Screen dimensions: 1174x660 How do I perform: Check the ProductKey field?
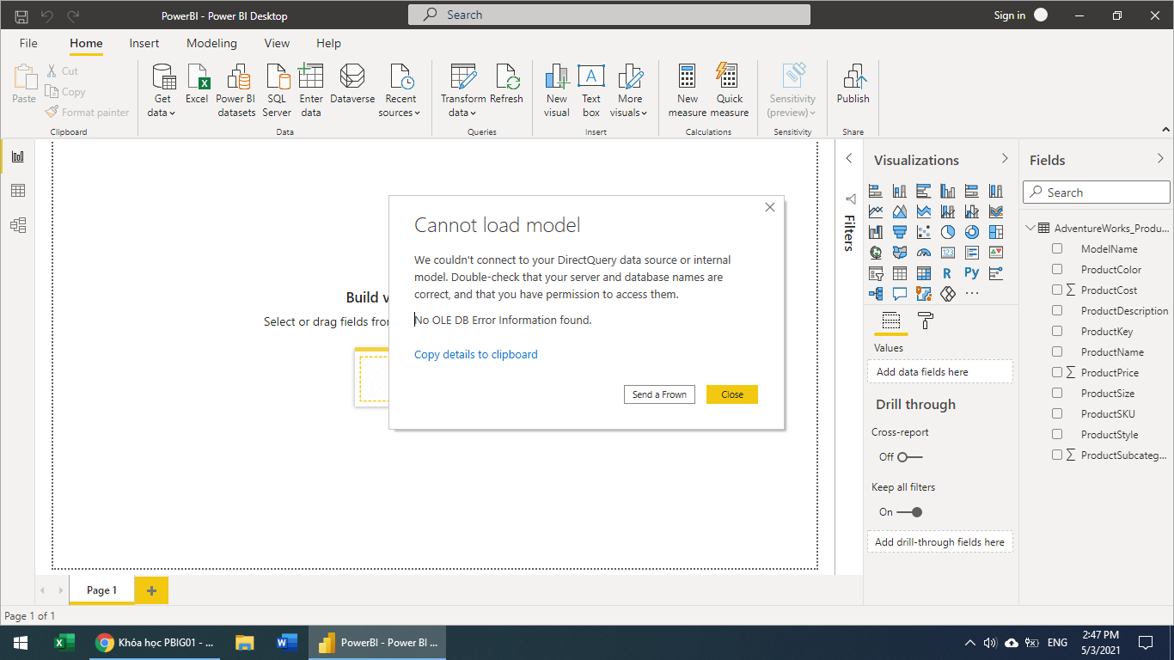coord(1057,331)
